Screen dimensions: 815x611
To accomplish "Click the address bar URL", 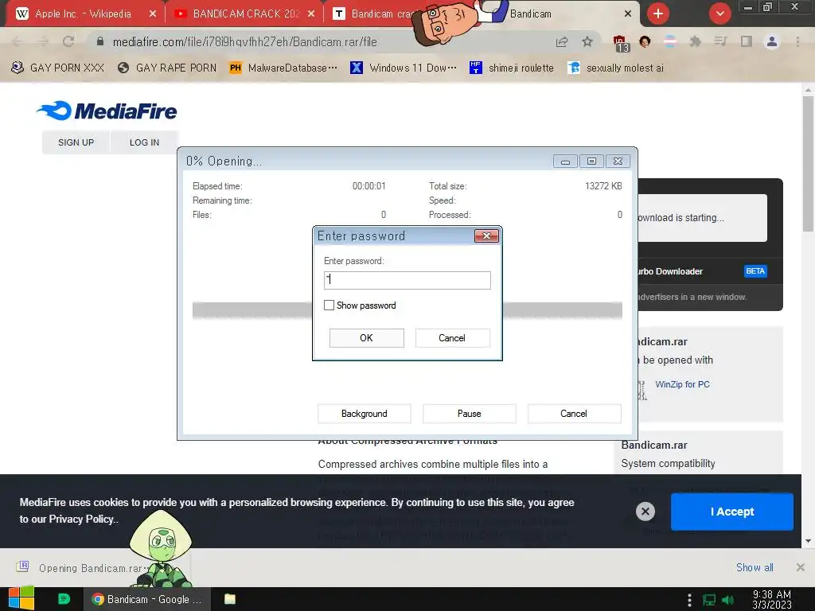I will 244,42.
